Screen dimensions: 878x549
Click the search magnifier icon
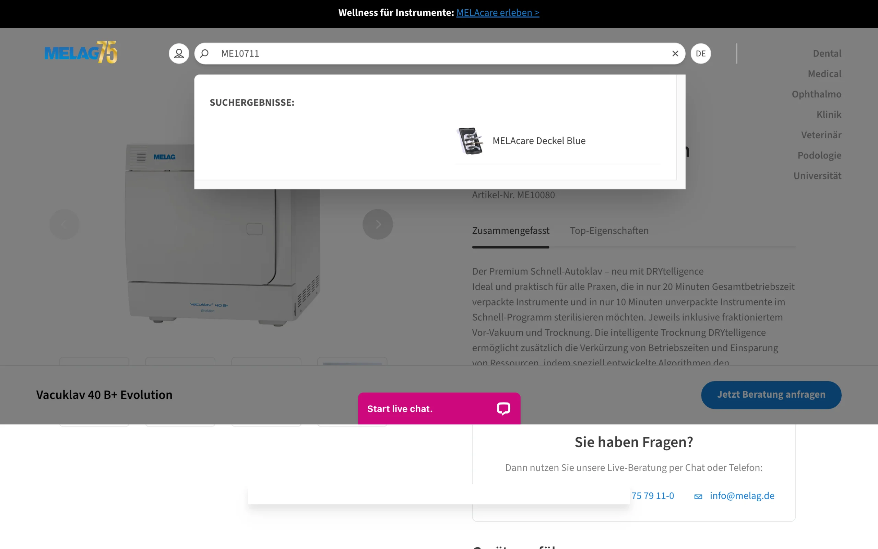204,54
